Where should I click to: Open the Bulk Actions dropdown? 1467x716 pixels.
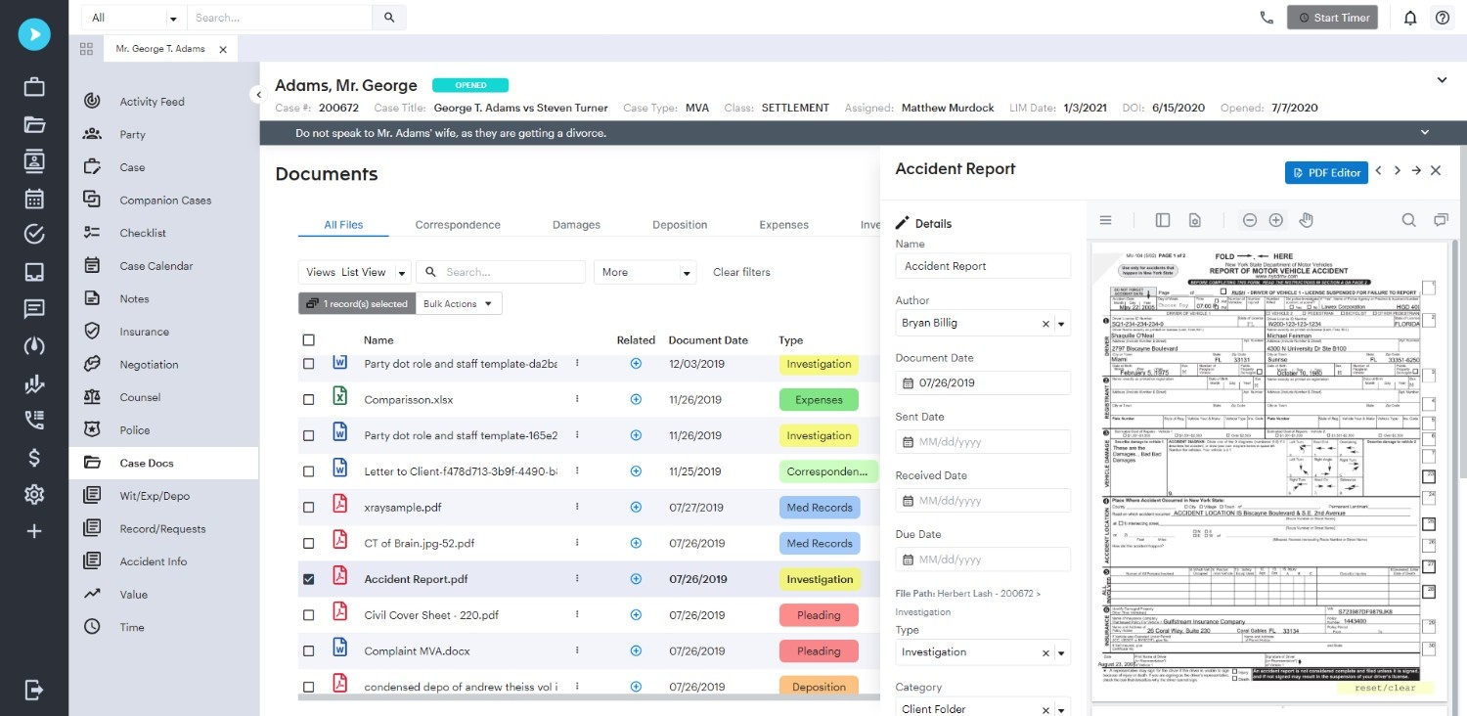(x=458, y=303)
